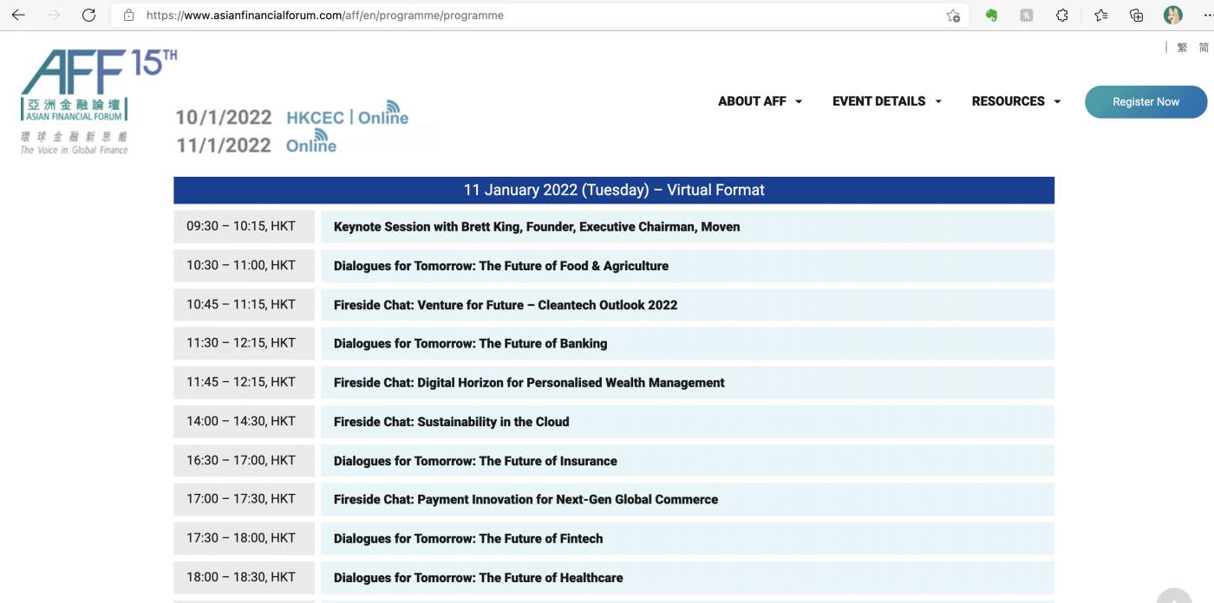Click the 10/1/2022 HKCEC | Online date banner
Image resolution: width=1214 pixels, height=603 pixels.
[292, 116]
